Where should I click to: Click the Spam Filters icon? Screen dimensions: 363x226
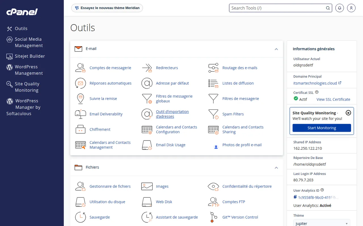213,114
